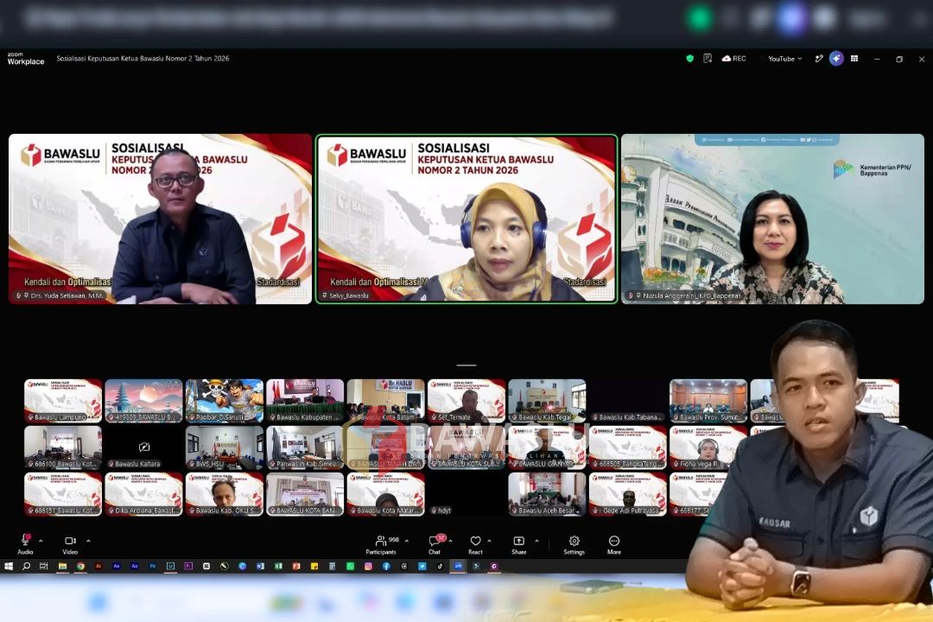Expand the React options caret

[x=489, y=541]
